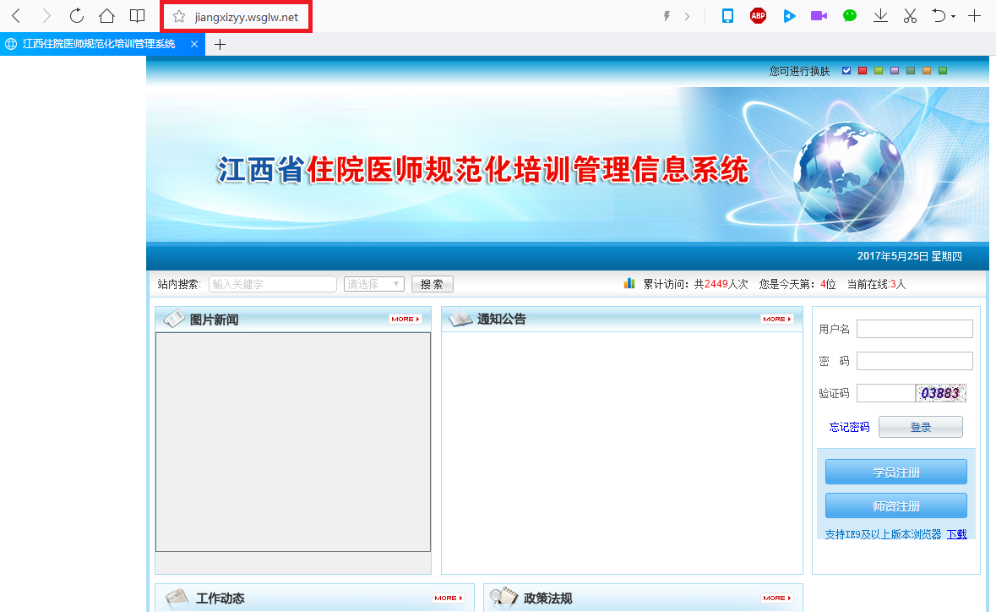
Task: Click the purple video camera icon
Action: (818, 16)
